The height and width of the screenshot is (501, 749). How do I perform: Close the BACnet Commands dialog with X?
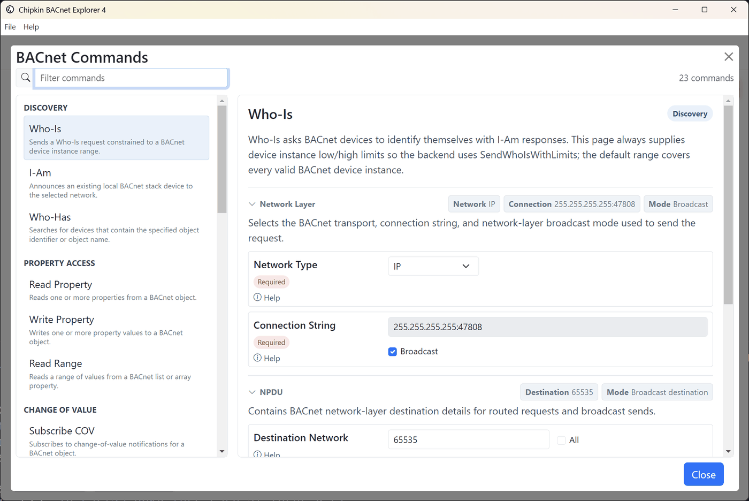pos(728,57)
